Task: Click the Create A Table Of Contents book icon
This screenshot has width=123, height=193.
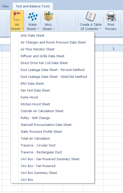Action: tap(91, 16)
